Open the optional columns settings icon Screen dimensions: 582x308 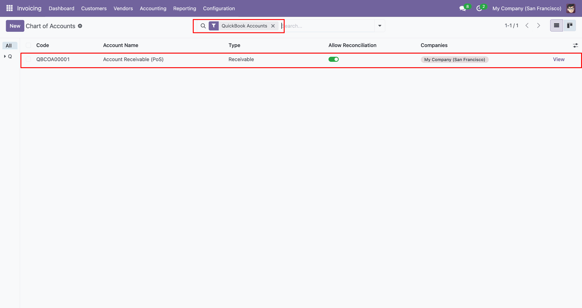[575, 45]
